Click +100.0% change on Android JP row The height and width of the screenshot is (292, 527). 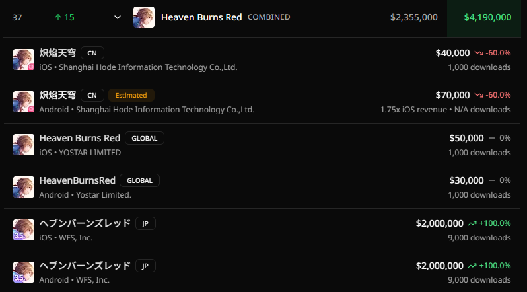point(495,266)
